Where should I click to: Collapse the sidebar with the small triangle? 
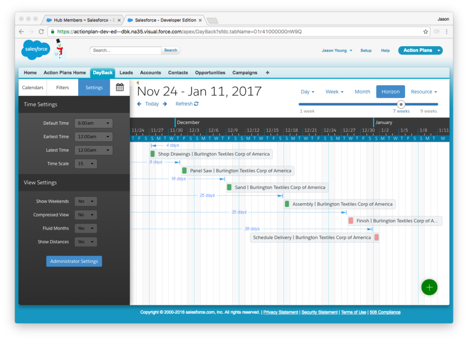coord(138,83)
